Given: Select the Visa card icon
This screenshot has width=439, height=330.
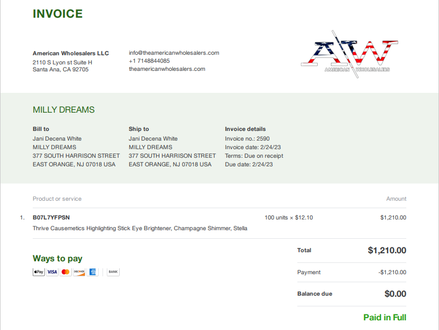Looking at the screenshot, I should point(52,272).
